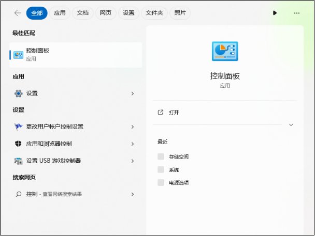The height and width of the screenshot is (236, 315).
Task: Click the large 控制面板 icon in preview pane
Action: [225, 51]
